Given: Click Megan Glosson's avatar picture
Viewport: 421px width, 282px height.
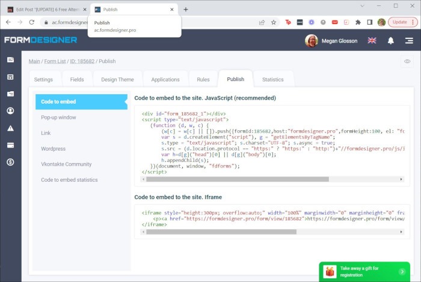Looking at the screenshot, I should 312,41.
